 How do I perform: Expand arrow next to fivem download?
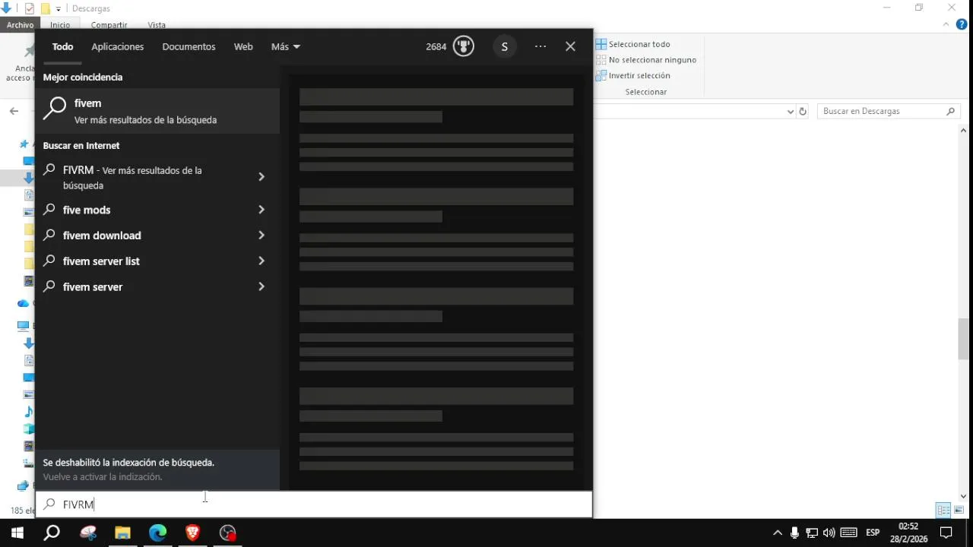(261, 236)
